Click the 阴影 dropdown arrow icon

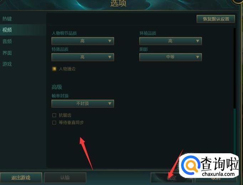[x=197, y=57]
